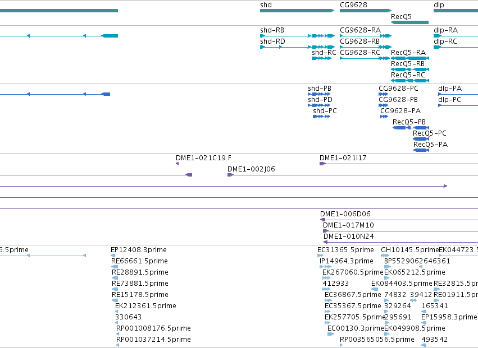Image resolution: width=478 pixels, height=348 pixels.
Task: Select the 39412 feature
Action: [421, 295]
